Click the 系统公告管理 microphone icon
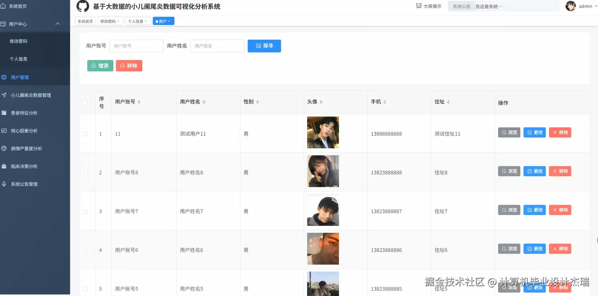The image size is (598, 296). click(4, 184)
